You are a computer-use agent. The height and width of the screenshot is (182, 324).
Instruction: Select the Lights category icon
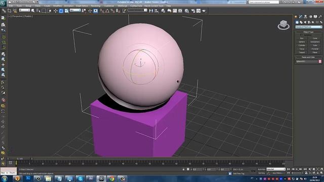(305, 22)
